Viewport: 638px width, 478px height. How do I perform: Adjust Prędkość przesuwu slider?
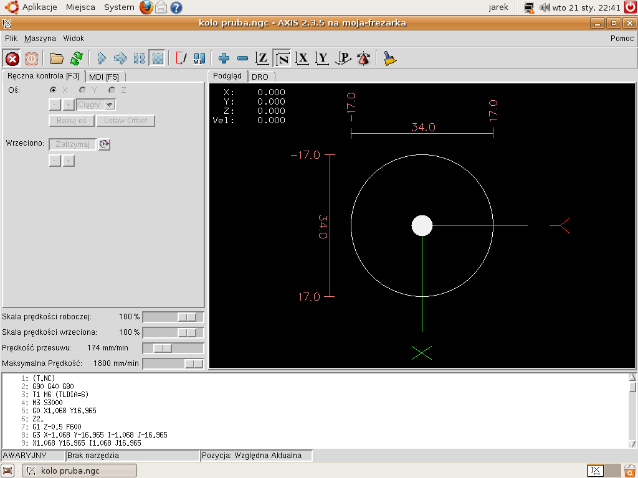(173, 349)
